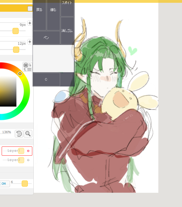Click the 進む (redo) button
Viewport: 182px width, 207px height.
point(53,15)
